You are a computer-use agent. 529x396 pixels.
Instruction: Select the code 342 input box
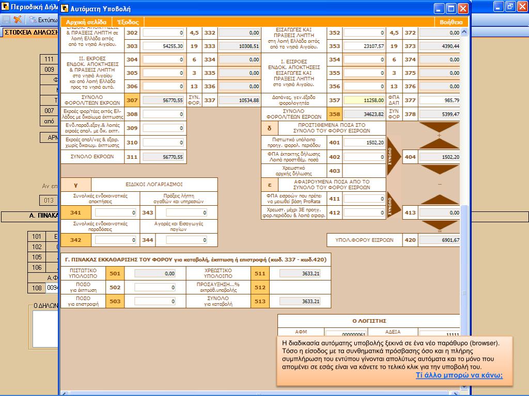coord(115,240)
